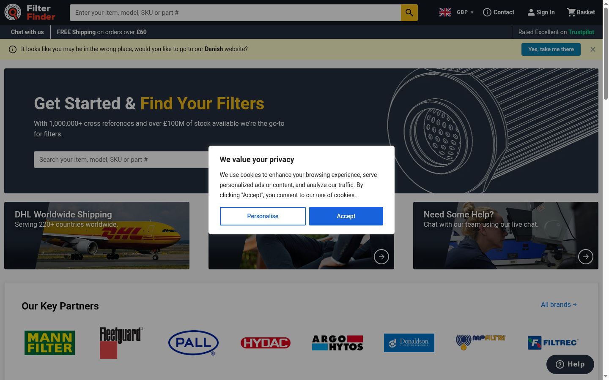The image size is (609, 380).
Task: Select the Fleetguard brand logo
Action: point(121,343)
